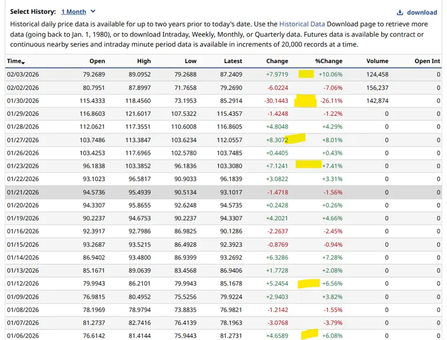This screenshot has height=340, width=447.
Task: Select the date 02/02/2026
Action: 23,88
